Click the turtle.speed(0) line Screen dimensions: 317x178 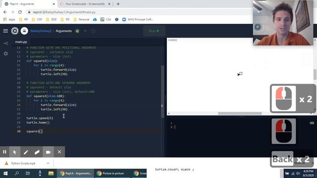click(x=40, y=118)
